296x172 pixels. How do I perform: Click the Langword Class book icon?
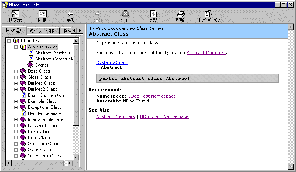tap(23, 126)
